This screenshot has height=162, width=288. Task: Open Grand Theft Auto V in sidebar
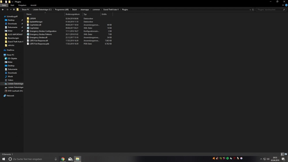[x=16, y=42]
